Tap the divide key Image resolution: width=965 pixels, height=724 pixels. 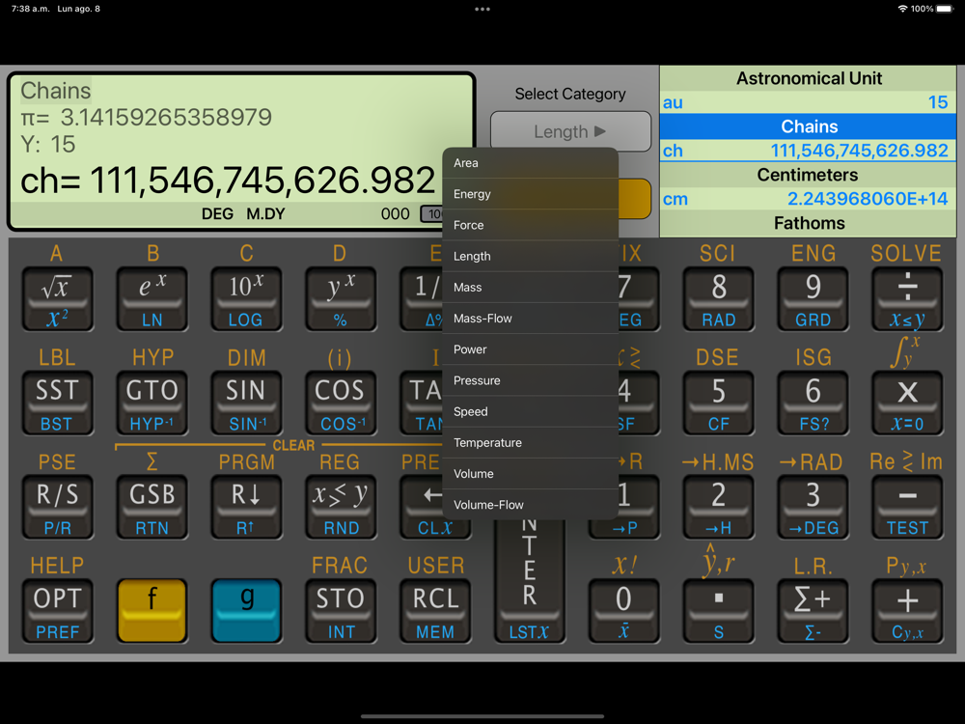click(x=907, y=299)
